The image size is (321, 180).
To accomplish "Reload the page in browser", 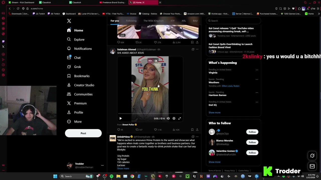I will 18,8.
